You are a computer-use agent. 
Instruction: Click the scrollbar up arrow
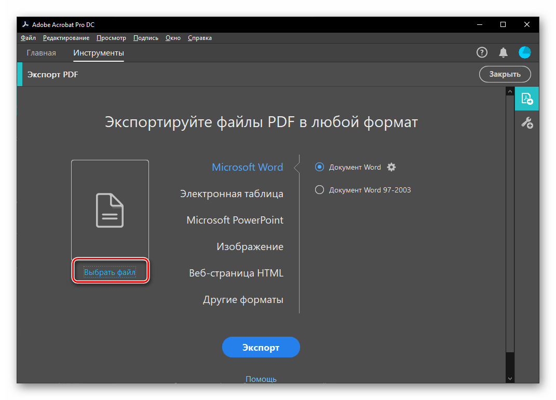click(x=510, y=91)
